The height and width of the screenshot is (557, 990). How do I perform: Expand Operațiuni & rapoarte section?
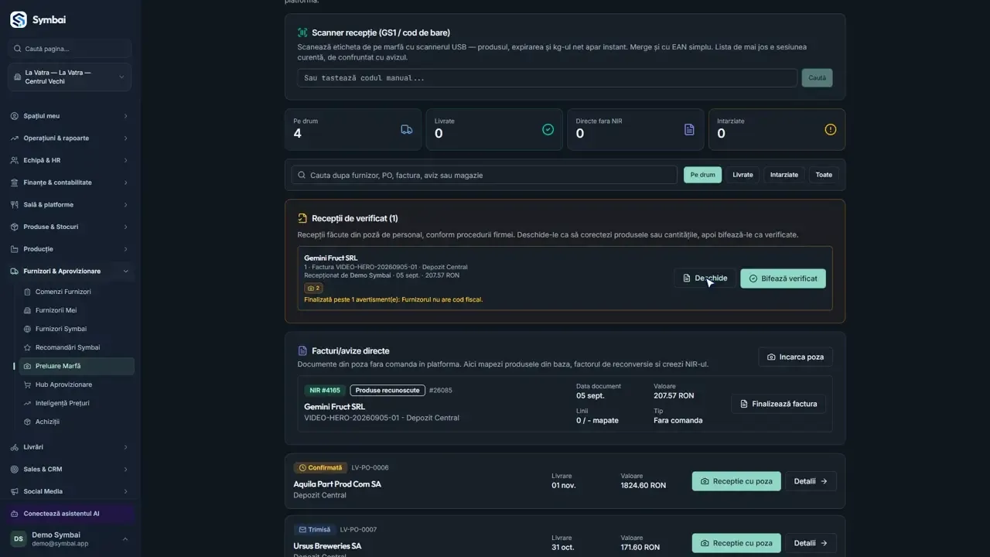click(70, 138)
